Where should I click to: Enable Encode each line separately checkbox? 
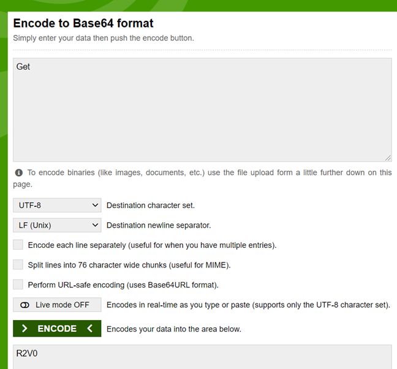click(x=18, y=245)
